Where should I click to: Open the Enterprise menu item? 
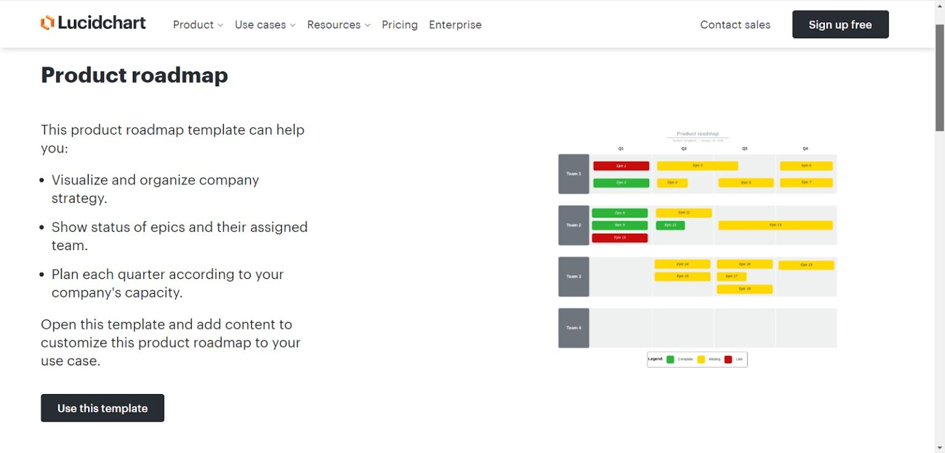[455, 25]
